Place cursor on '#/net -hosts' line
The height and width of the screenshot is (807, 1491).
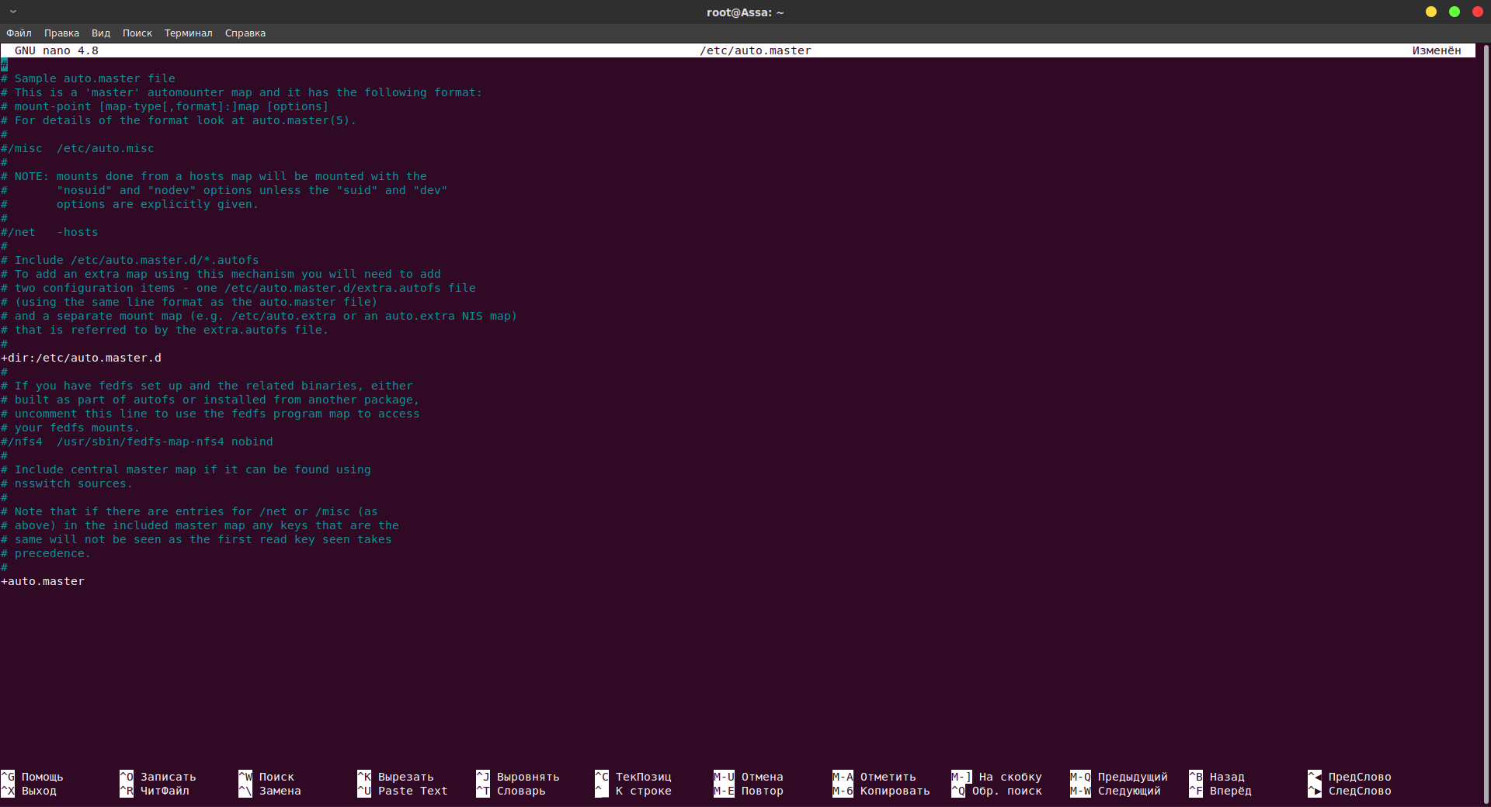[50, 232]
